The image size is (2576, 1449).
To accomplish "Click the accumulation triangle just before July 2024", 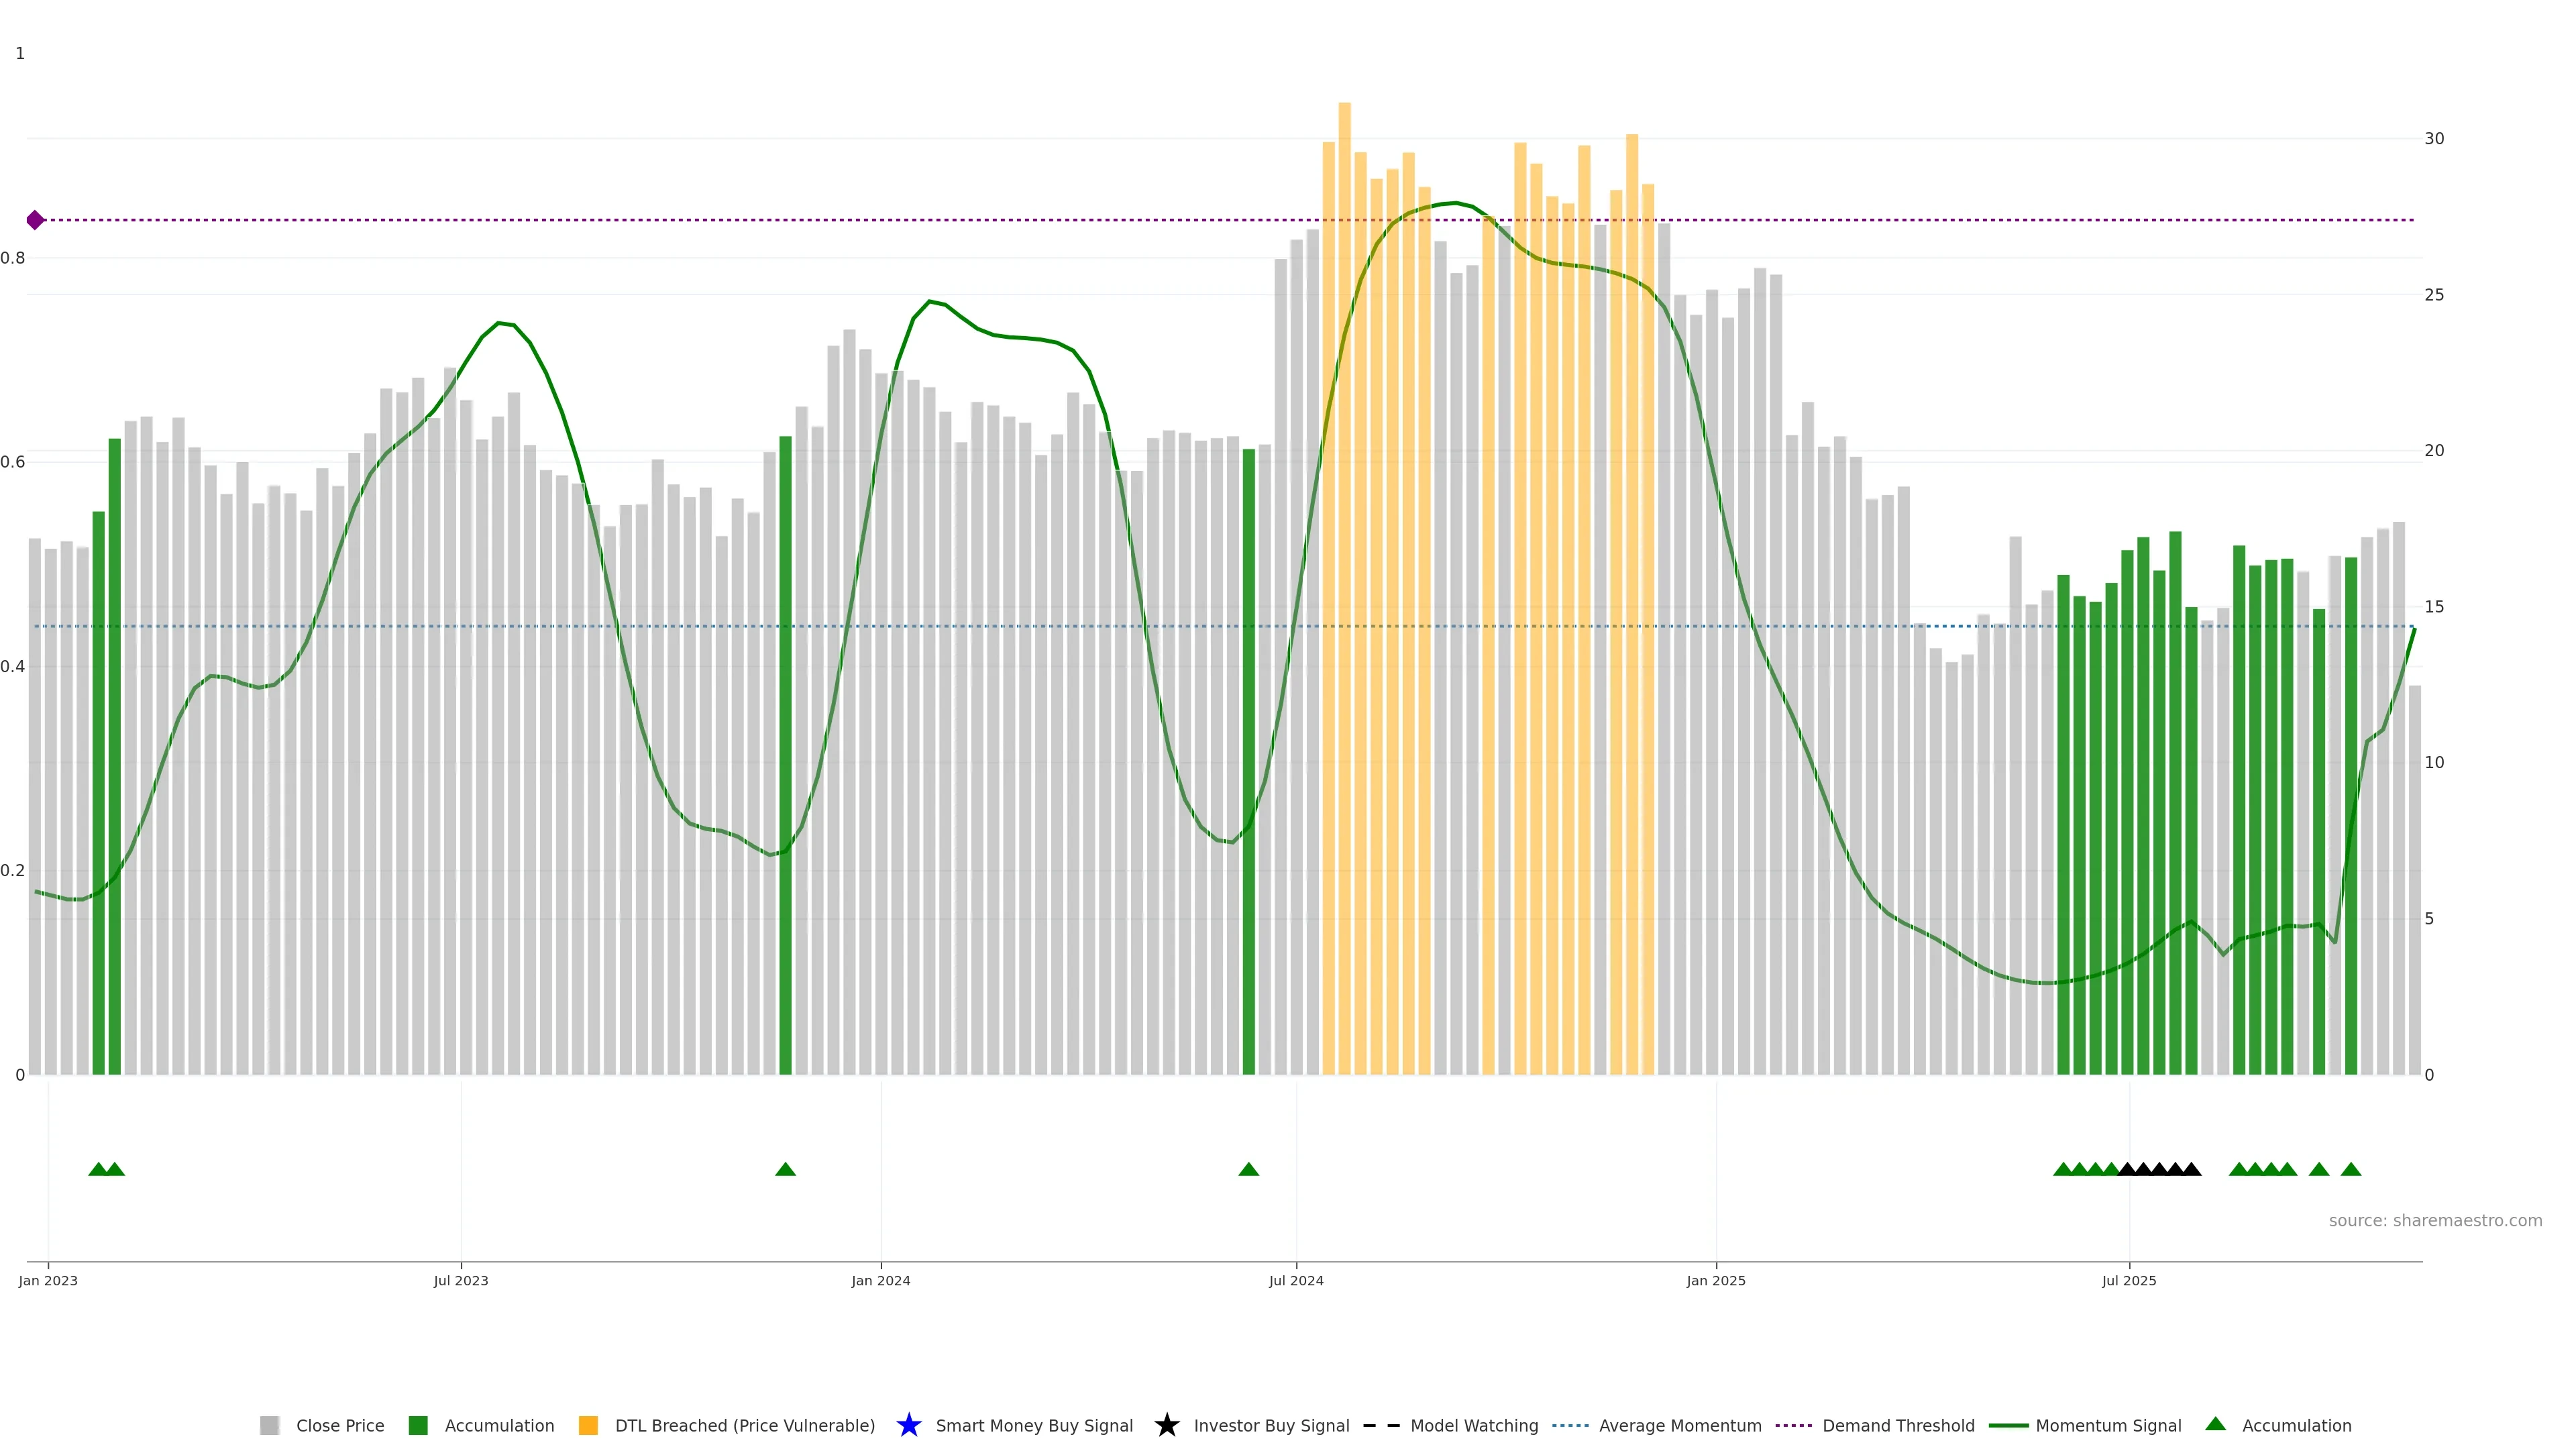I will [x=1248, y=1169].
